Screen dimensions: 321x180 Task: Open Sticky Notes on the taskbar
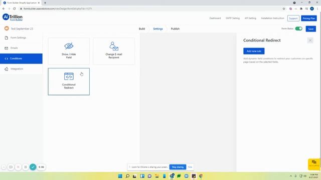click(194, 176)
